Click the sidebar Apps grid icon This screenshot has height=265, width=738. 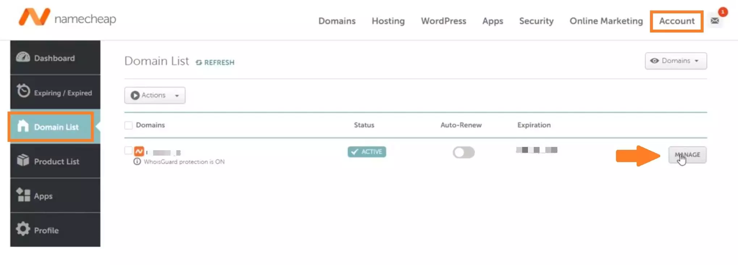pos(23,195)
